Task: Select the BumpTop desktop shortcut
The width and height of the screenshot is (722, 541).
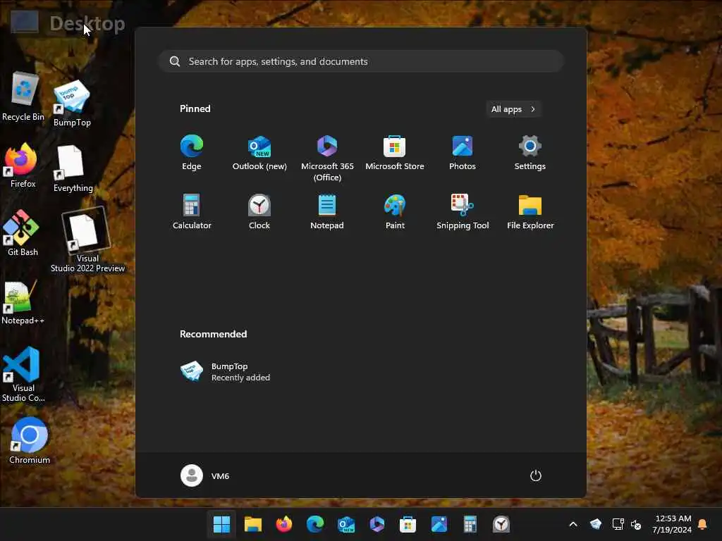Action: click(72, 103)
